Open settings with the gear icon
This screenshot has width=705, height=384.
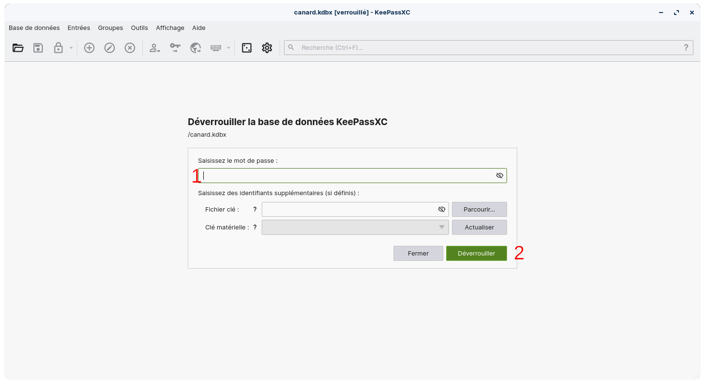pos(267,48)
